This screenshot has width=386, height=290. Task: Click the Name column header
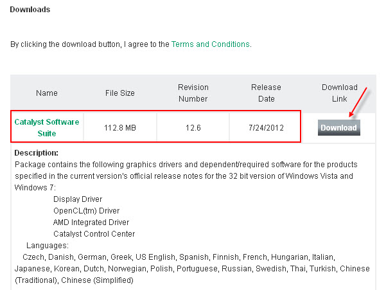(x=47, y=93)
